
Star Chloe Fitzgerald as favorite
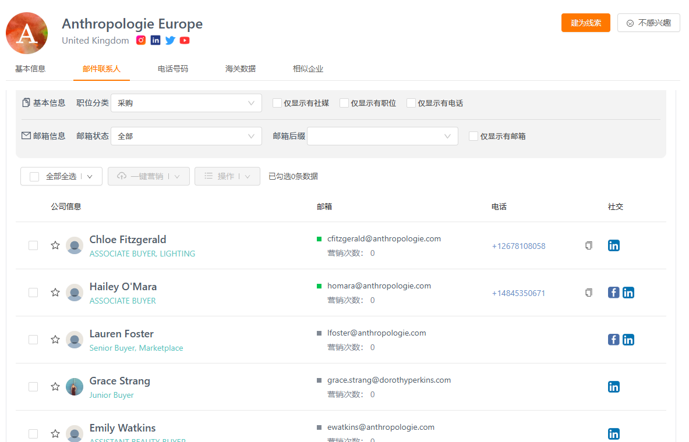(55, 245)
